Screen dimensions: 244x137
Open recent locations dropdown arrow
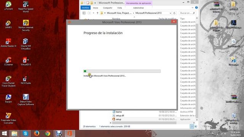[93, 13]
